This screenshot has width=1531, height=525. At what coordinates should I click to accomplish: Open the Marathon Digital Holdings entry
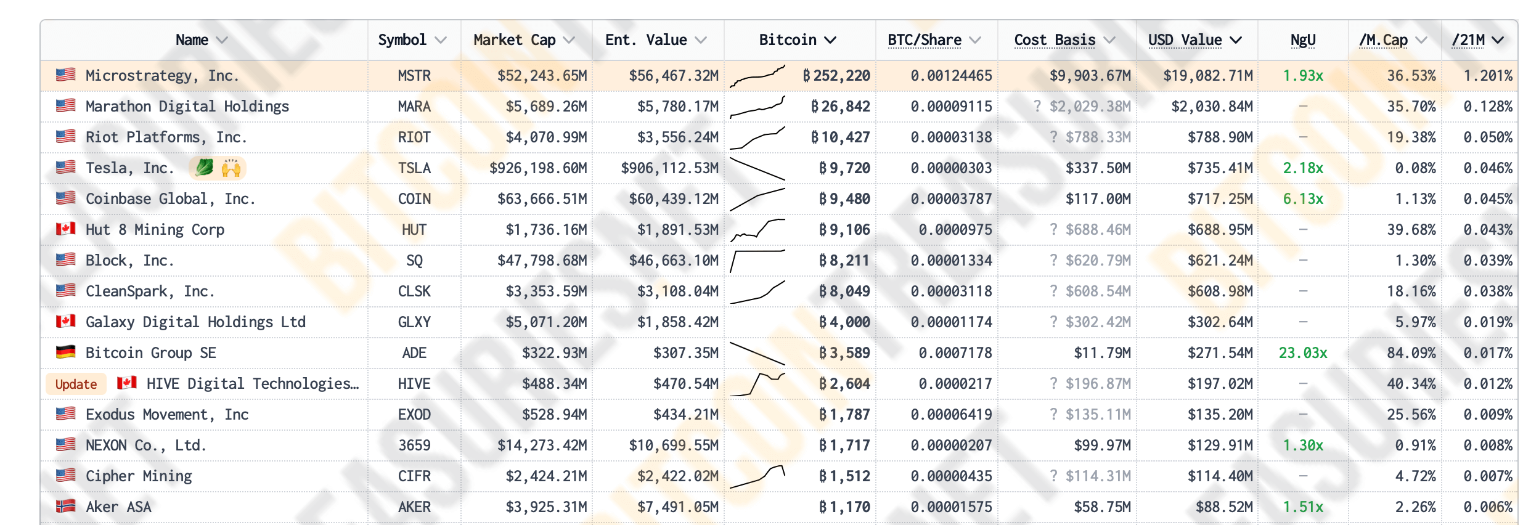[x=187, y=106]
